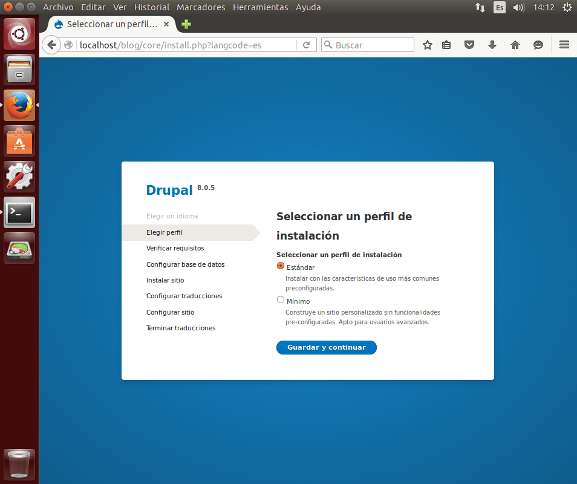The width and height of the screenshot is (577, 484).
Task: Show bookmarks list icon in toolbar
Action: [x=446, y=45]
